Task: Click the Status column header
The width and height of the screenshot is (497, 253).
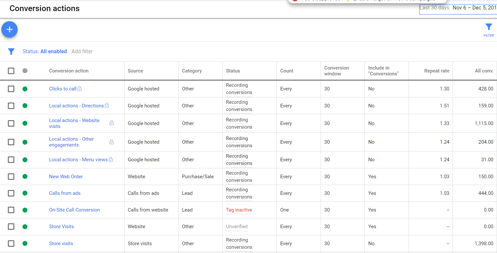Action: coord(233,71)
